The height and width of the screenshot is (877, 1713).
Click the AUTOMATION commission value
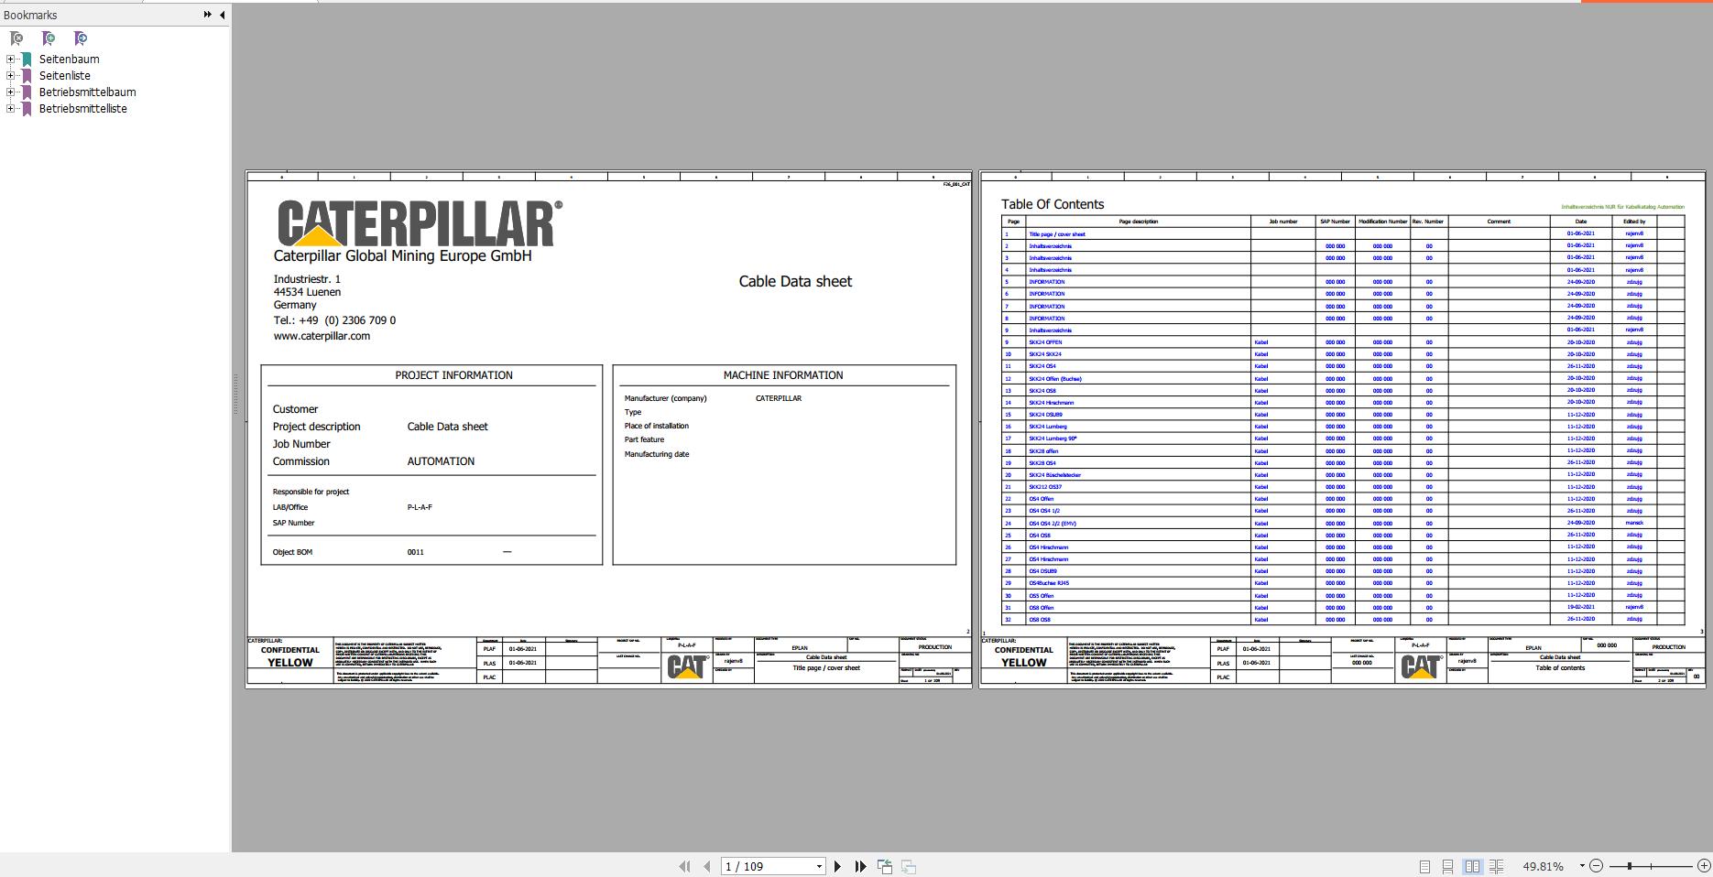441,461
